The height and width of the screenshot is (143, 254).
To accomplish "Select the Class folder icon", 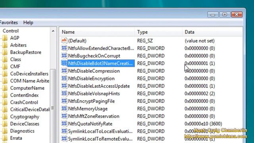I will [5, 60].
